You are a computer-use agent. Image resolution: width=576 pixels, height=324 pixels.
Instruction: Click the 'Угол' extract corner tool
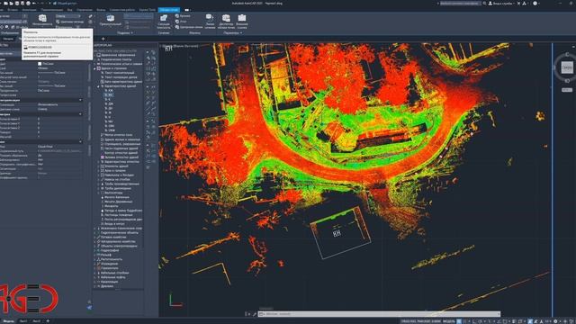[x=181, y=22]
